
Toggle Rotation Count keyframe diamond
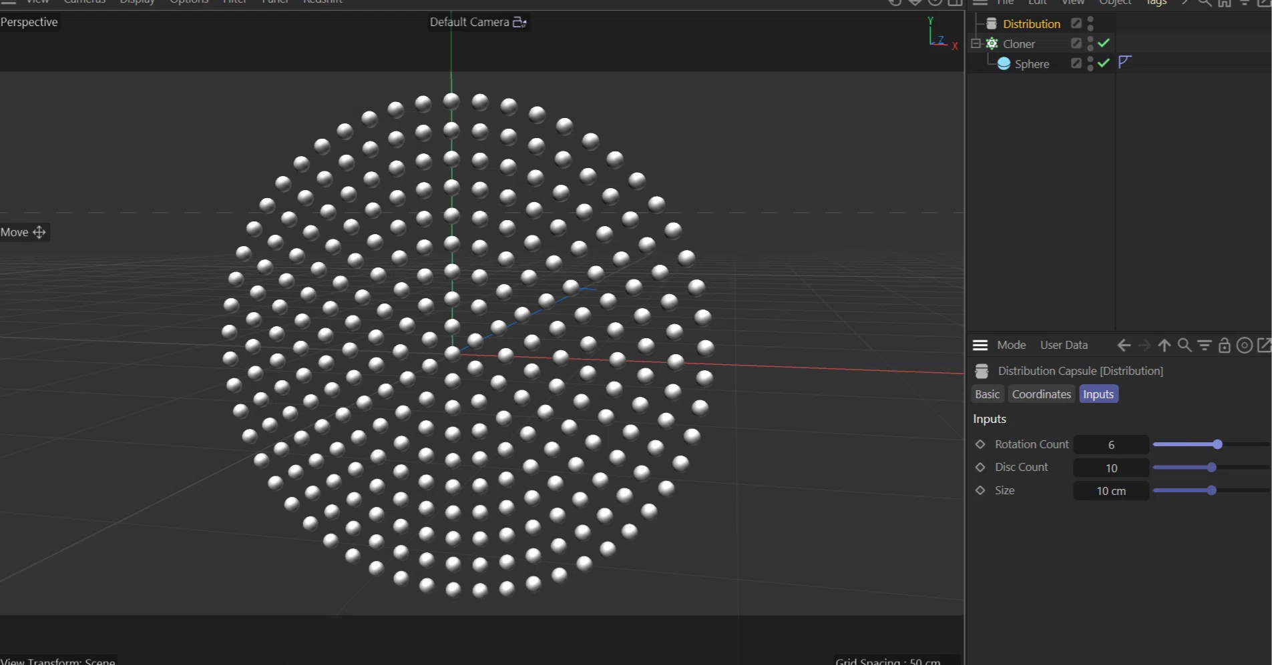pos(980,444)
